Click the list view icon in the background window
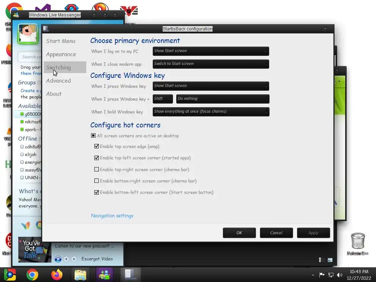376x282 pixels. [322, 260]
